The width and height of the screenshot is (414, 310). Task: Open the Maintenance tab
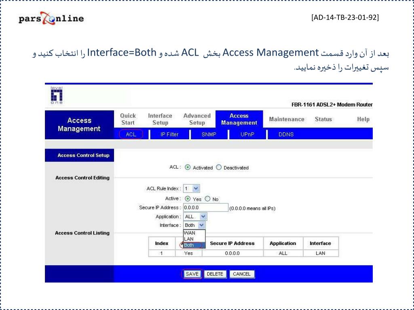(287, 119)
